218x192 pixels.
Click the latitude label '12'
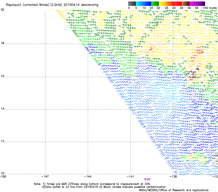click(2, 141)
